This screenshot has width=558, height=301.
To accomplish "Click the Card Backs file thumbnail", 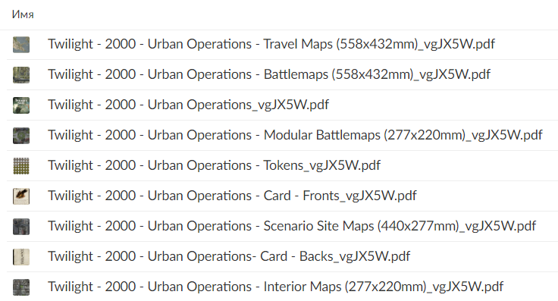I will coord(21,257).
